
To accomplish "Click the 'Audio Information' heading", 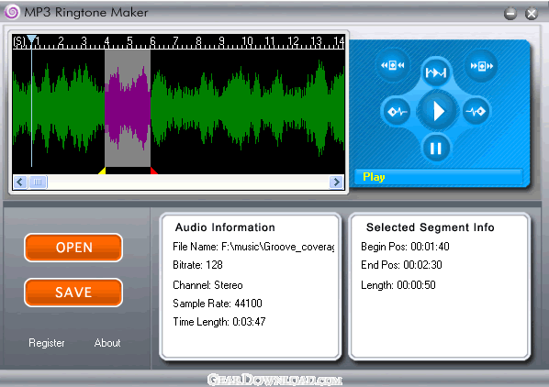I will pyautogui.click(x=225, y=227).
